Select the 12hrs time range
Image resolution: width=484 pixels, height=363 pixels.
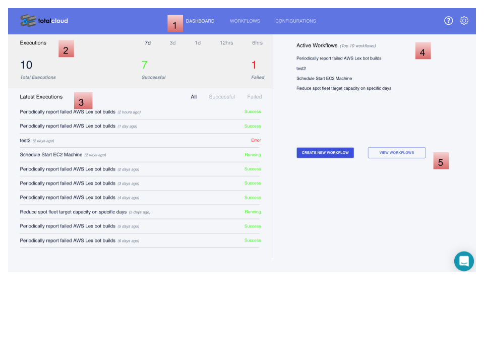[226, 43]
